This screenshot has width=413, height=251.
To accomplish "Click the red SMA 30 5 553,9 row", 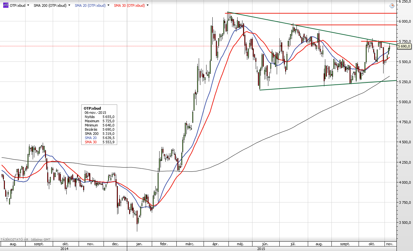I will (x=99, y=142).
